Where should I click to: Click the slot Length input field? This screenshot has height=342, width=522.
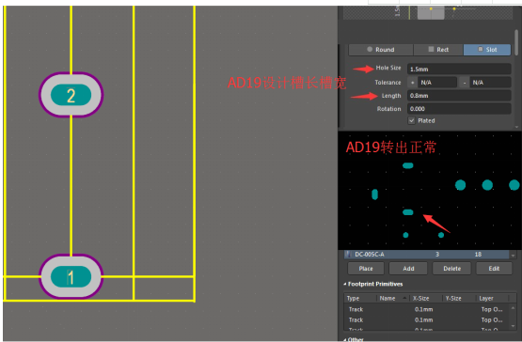point(459,96)
